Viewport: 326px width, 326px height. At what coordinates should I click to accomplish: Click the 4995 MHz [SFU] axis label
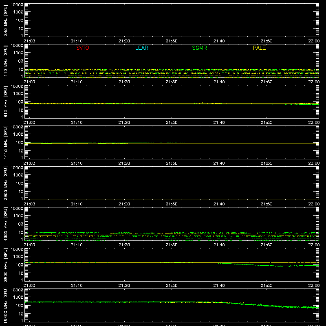click(5, 224)
